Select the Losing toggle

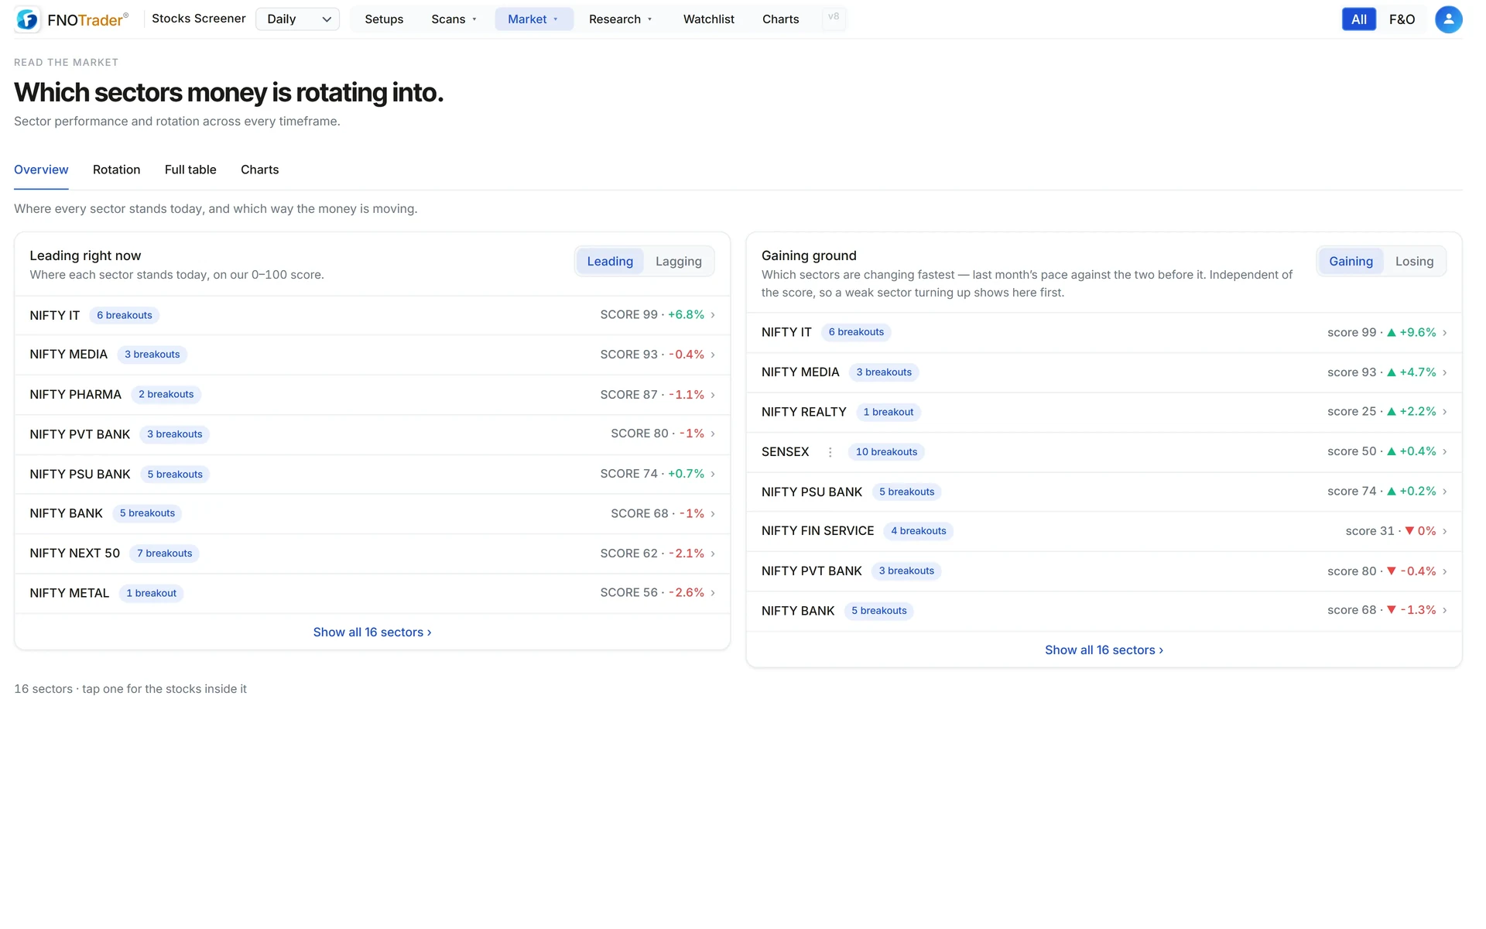(1414, 262)
